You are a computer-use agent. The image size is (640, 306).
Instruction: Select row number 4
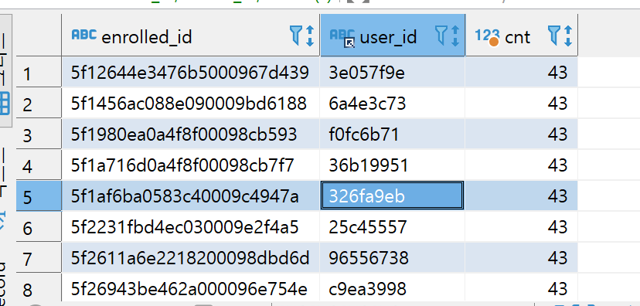(39, 165)
